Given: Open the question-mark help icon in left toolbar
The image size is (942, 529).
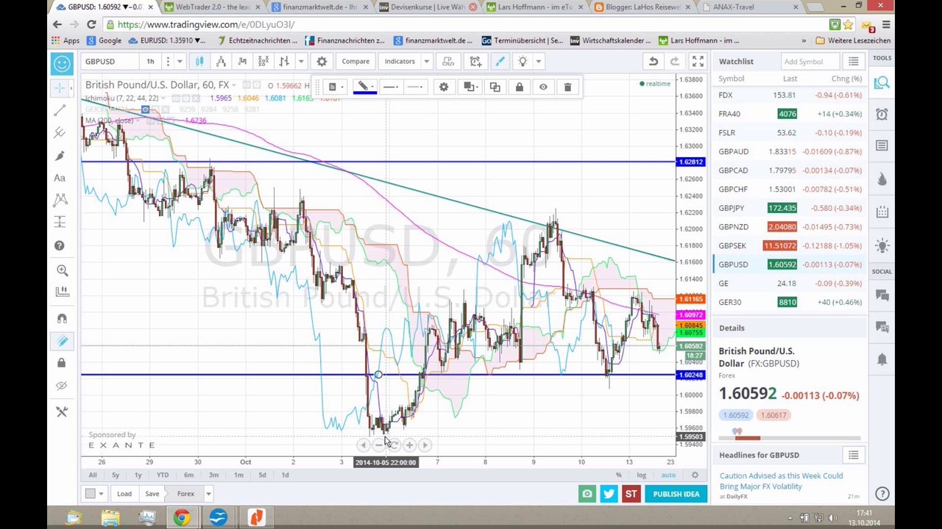Looking at the screenshot, I should click(x=61, y=245).
